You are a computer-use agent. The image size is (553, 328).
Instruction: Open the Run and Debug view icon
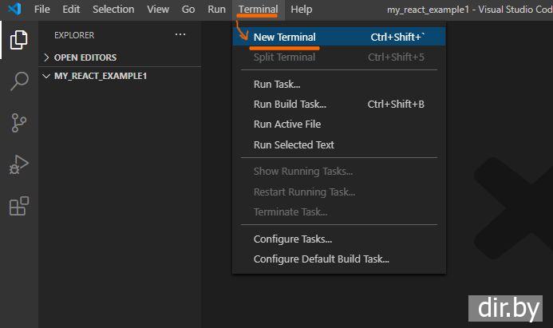(19, 165)
